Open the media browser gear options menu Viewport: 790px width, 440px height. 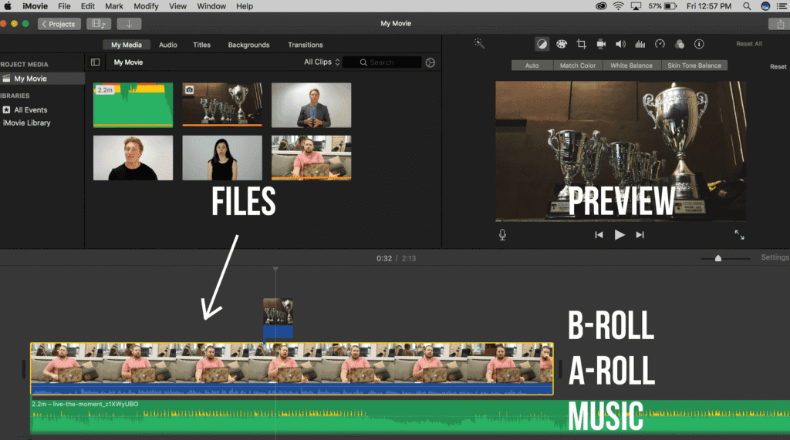[430, 62]
